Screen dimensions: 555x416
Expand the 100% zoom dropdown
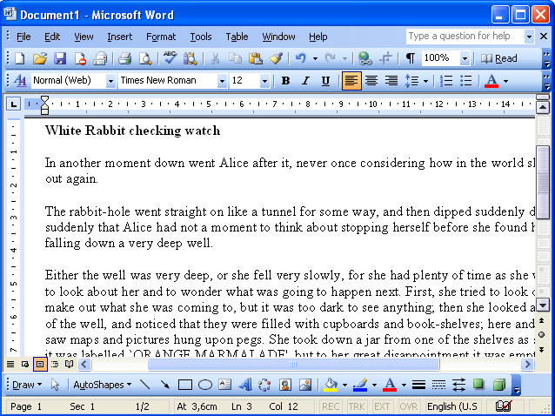(x=465, y=58)
